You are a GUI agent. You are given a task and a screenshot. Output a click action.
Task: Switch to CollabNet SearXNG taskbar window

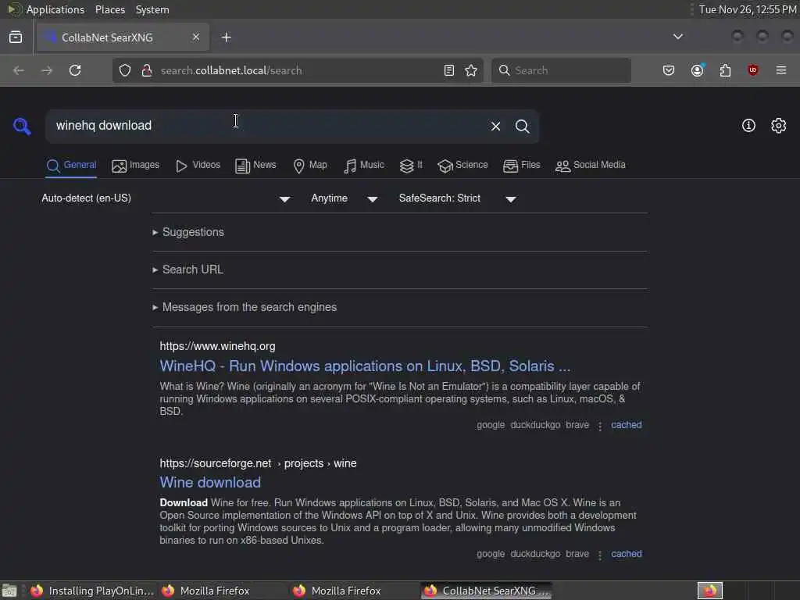[x=487, y=591]
